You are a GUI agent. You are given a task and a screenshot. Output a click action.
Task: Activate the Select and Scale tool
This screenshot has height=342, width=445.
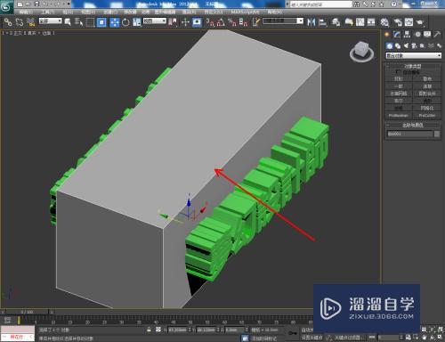tap(137, 22)
